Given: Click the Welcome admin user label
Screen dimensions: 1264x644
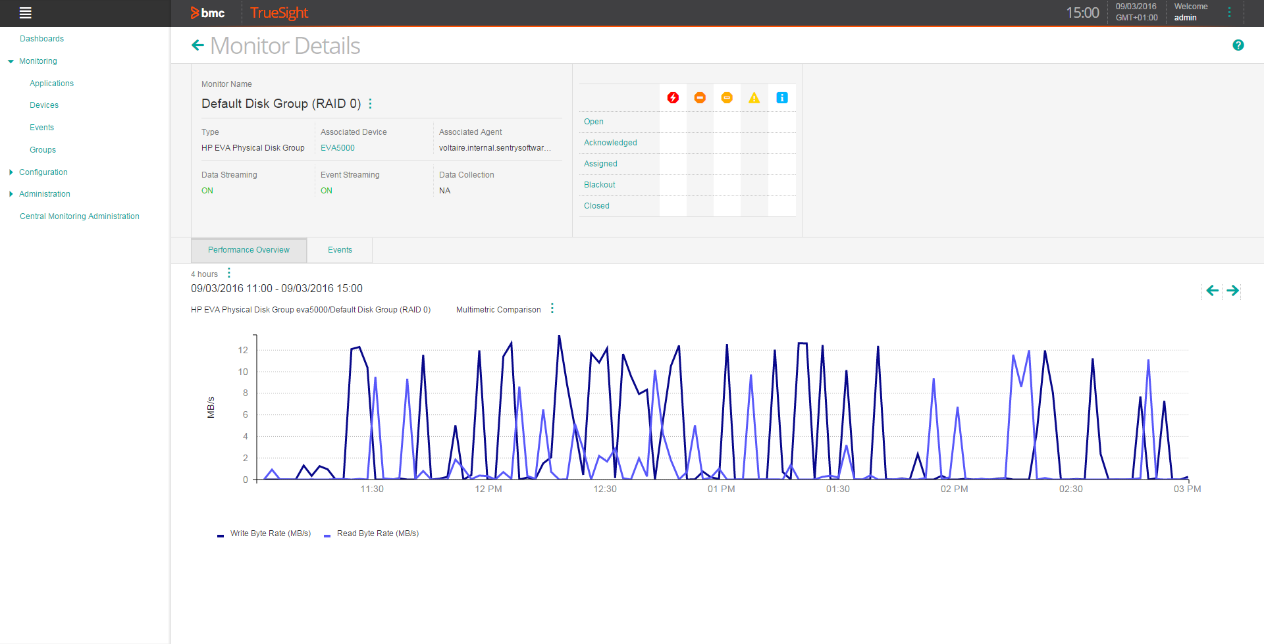Looking at the screenshot, I should (x=1191, y=12).
